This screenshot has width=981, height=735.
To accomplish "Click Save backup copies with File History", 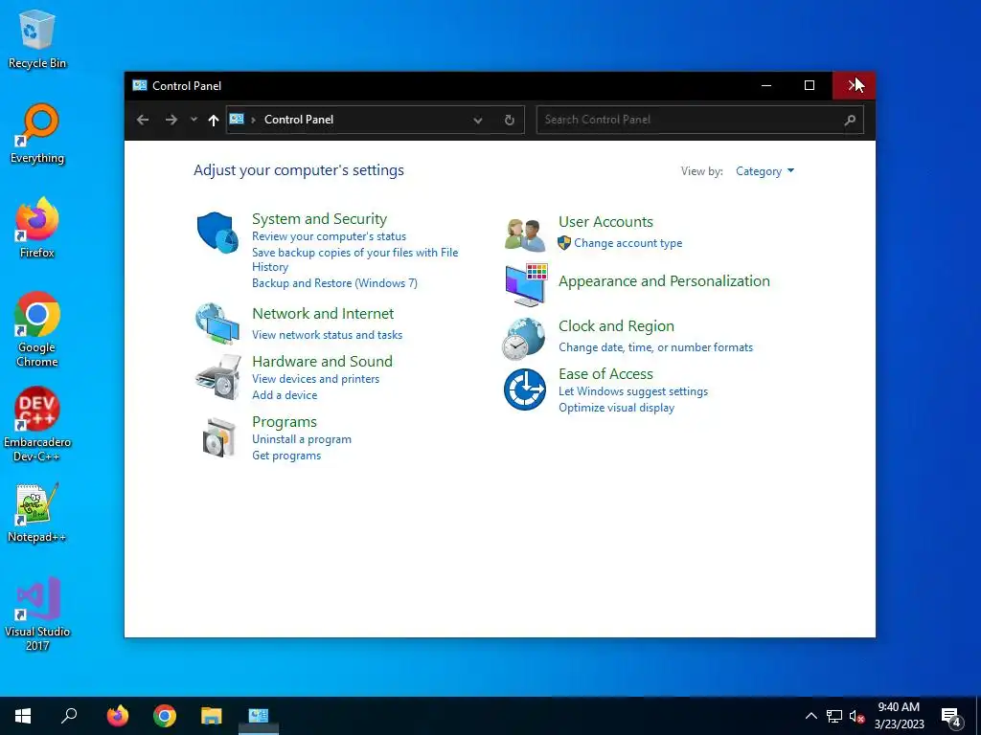I will pyautogui.click(x=354, y=259).
